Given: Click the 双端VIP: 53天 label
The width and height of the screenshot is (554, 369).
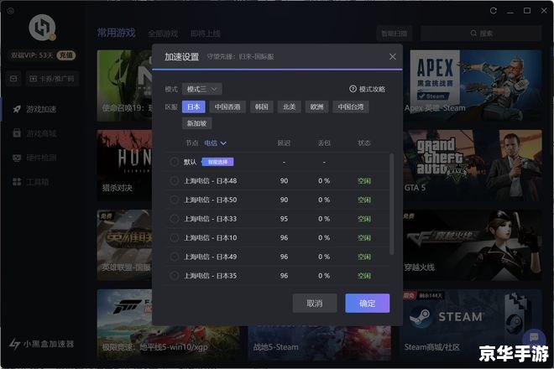Looking at the screenshot, I should [32, 55].
